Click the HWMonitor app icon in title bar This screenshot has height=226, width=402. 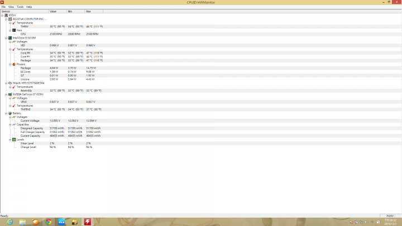click(2, 2)
